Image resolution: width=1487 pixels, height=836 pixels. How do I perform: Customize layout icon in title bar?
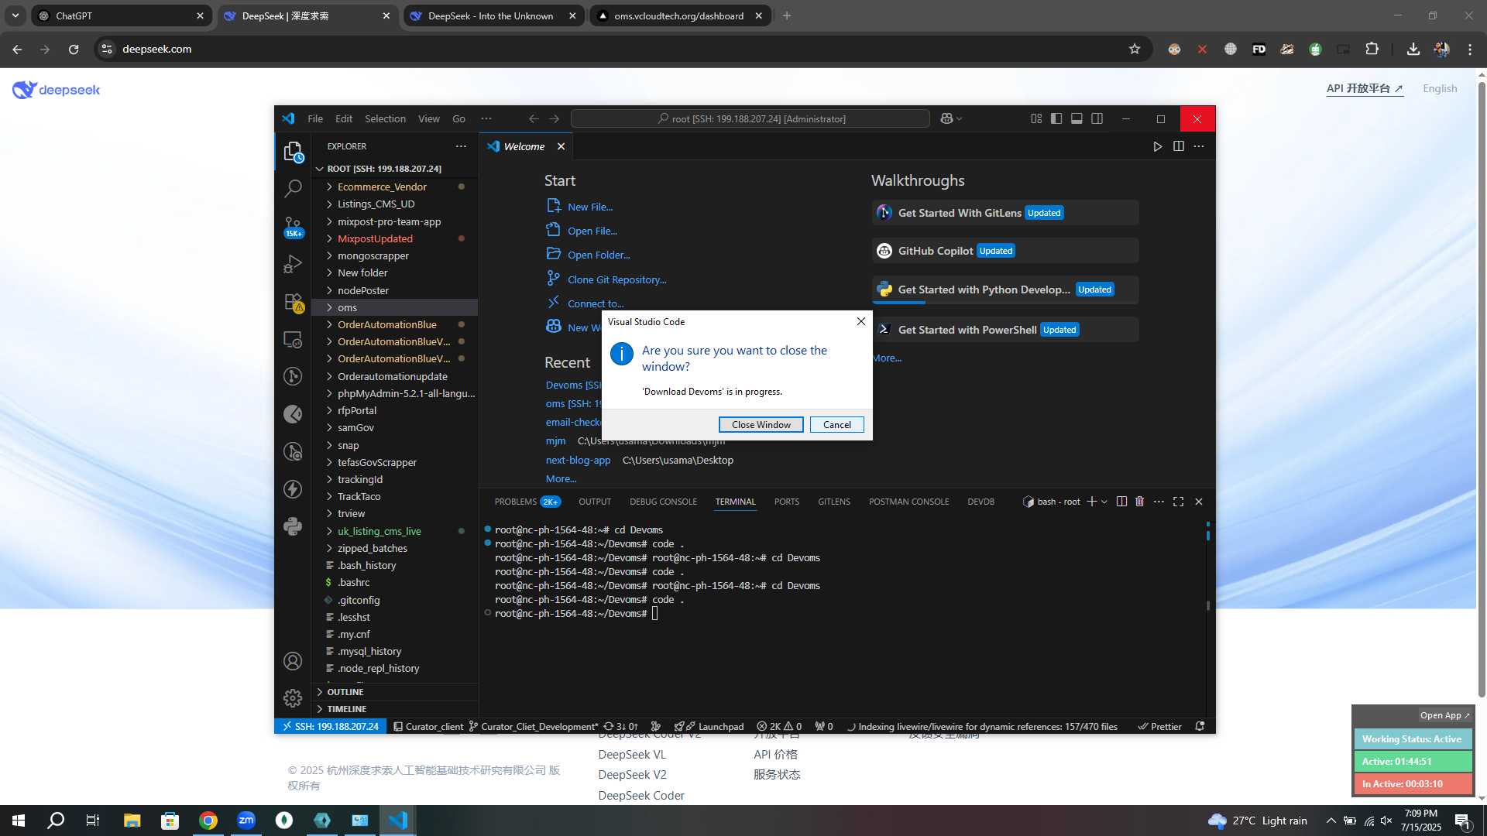click(x=1036, y=118)
